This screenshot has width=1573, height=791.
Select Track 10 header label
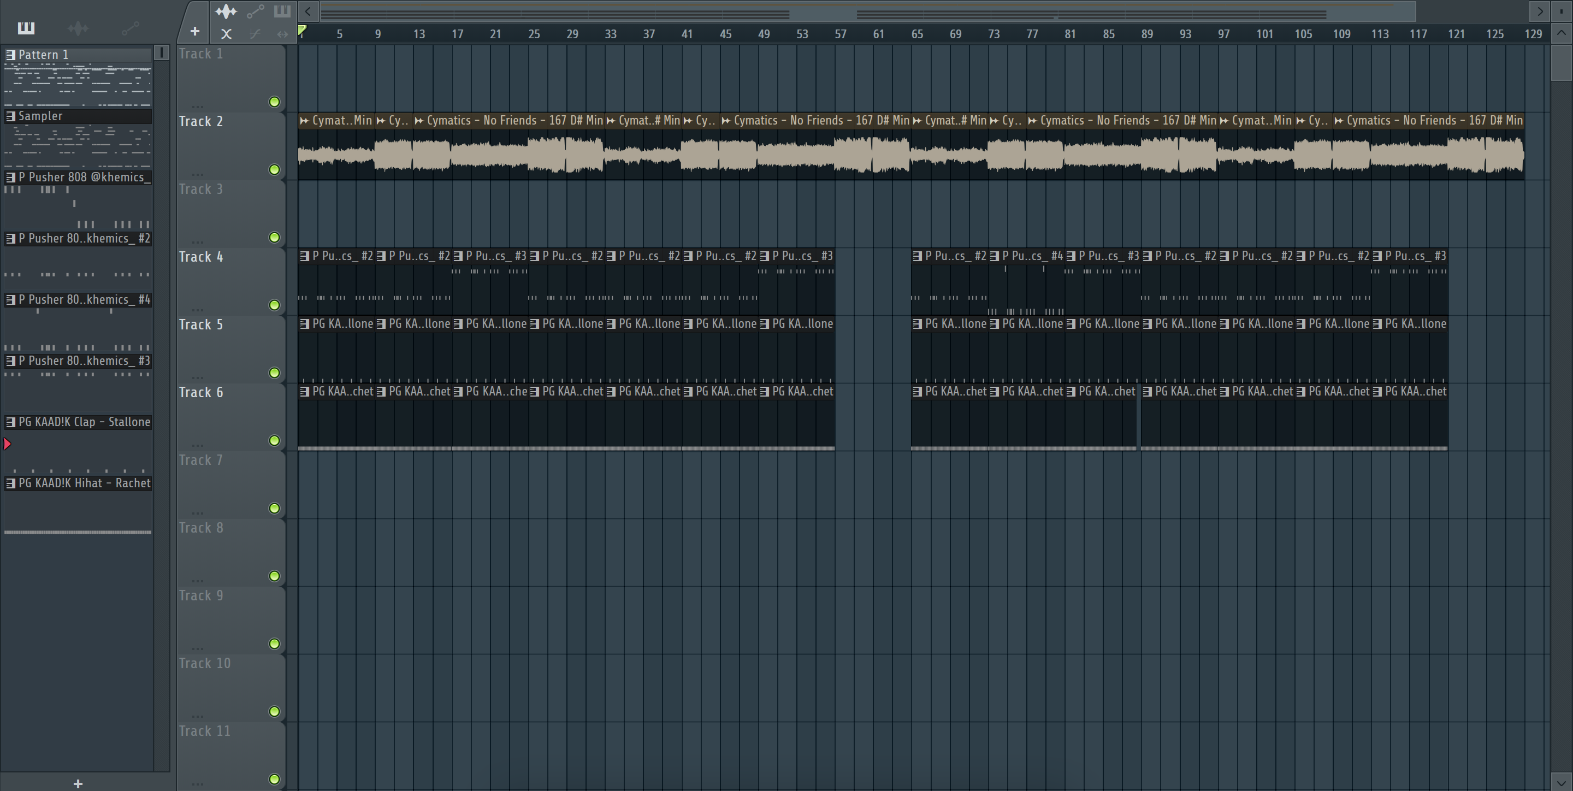(x=205, y=664)
